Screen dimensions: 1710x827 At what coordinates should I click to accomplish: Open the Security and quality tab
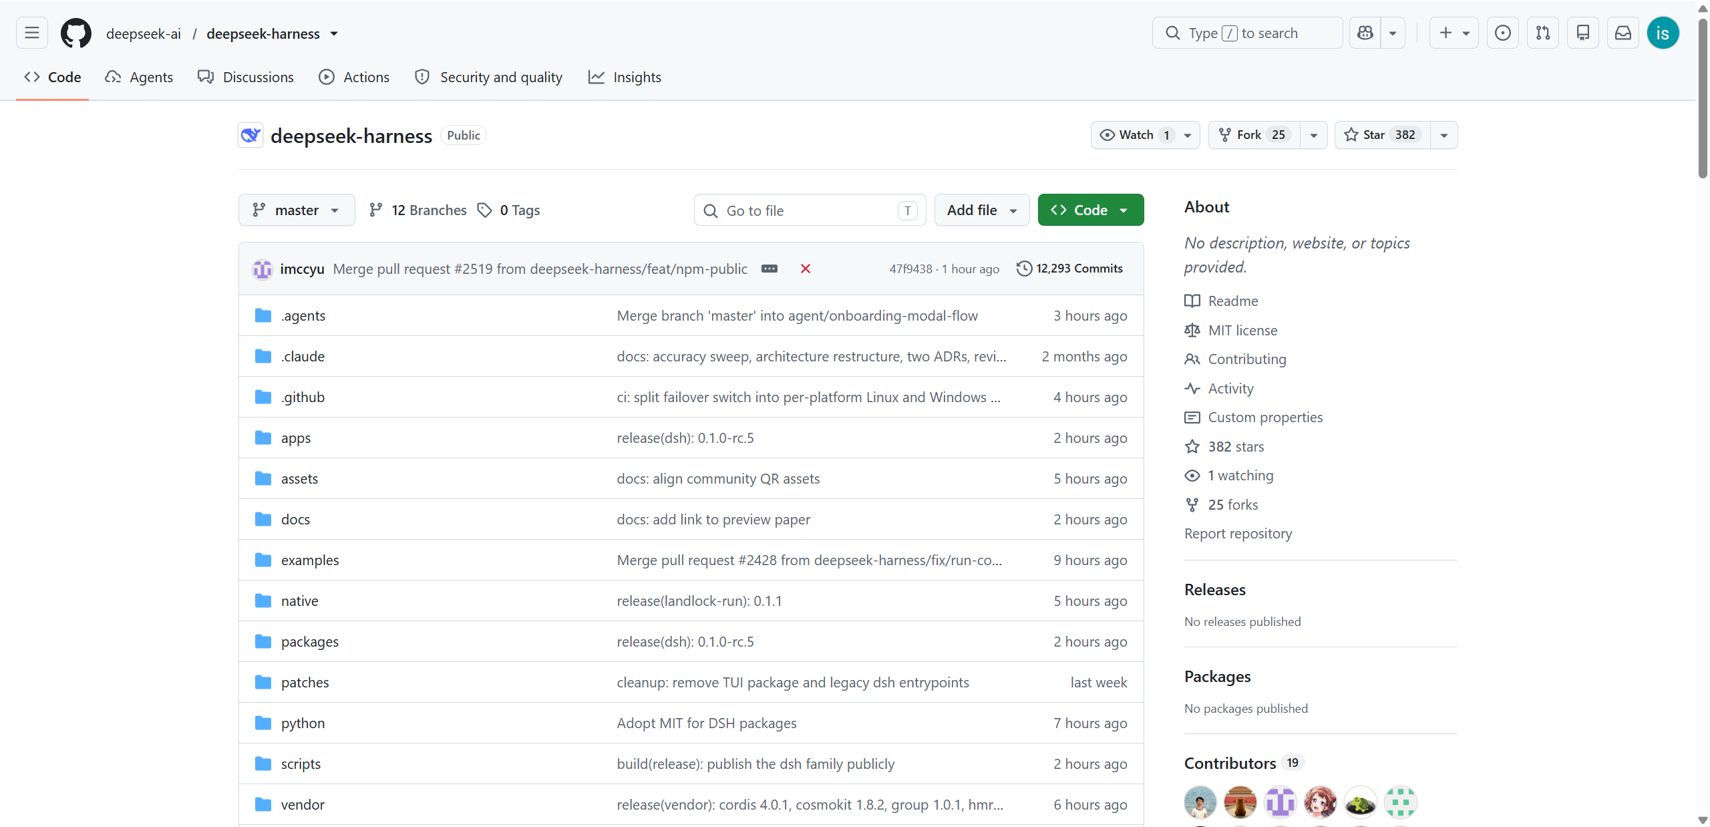pos(488,77)
